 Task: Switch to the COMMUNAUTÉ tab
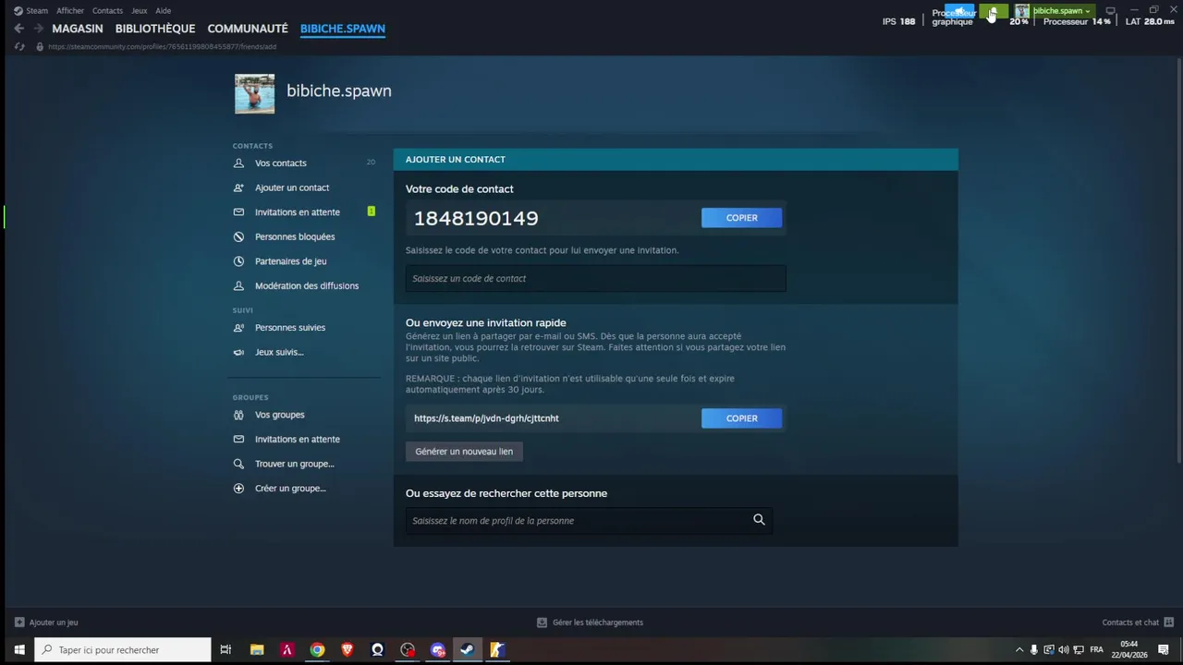tap(248, 29)
